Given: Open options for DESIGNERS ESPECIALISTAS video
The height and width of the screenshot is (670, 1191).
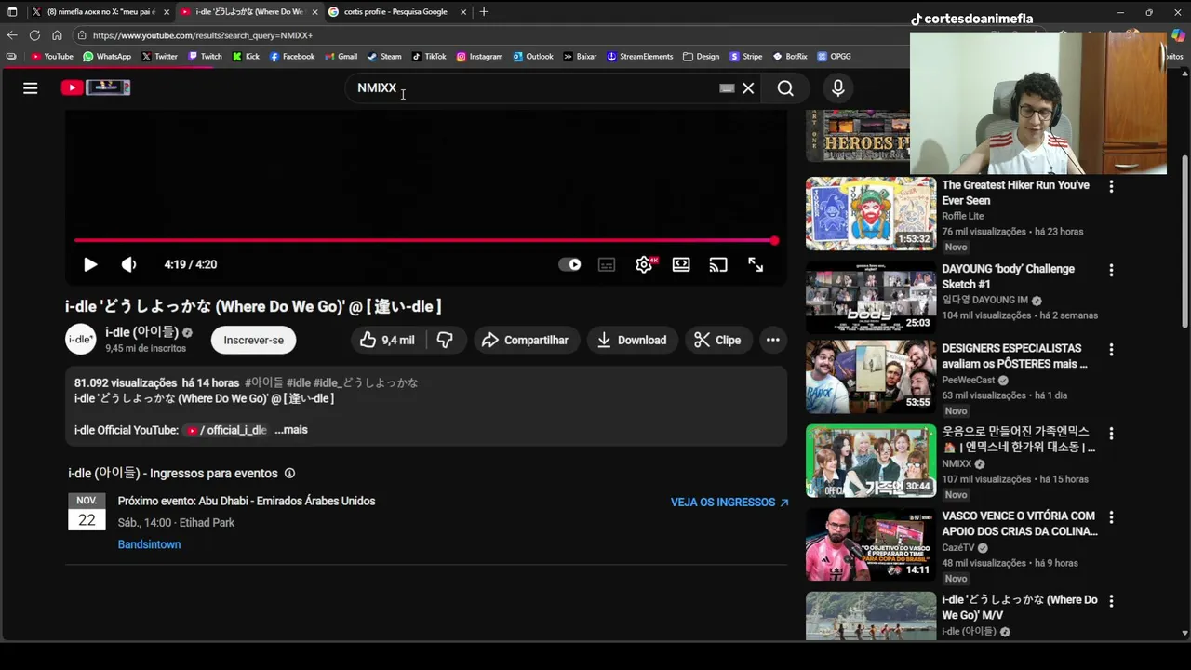Looking at the screenshot, I should click(1111, 350).
